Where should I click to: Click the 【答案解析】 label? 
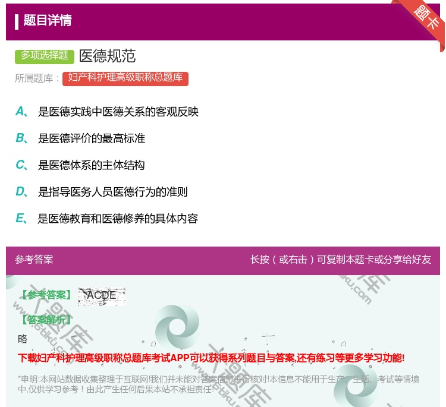(x=46, y=320)
